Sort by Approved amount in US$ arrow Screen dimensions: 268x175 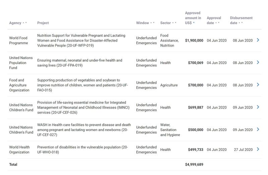pyautogui.click(x=194, y=22)
